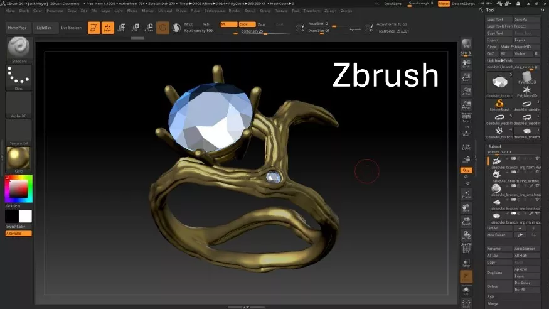Collapse the Subtool section header
549x309 pixels.
(494, 146)
